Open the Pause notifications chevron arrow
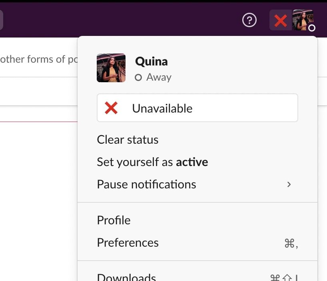 [289, 184]
